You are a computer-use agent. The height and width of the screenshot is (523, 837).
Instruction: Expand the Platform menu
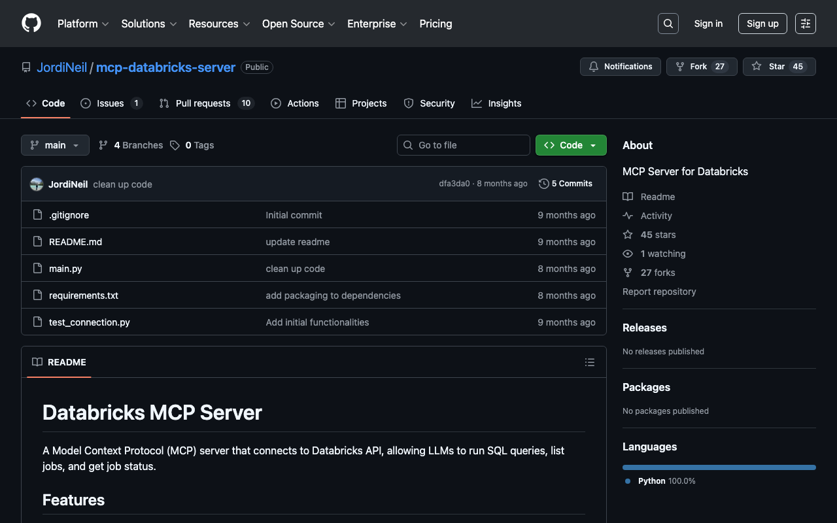[x=83, y=24]
